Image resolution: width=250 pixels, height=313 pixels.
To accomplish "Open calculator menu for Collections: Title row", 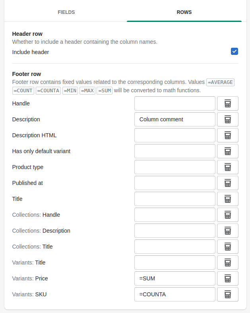I will coord(228,247).
